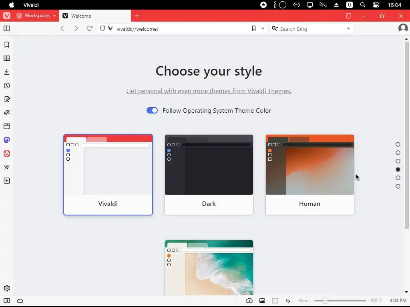The image size is (410, 307).
Task: Open macOS Control Center
Action: click(x=376, y=5)
